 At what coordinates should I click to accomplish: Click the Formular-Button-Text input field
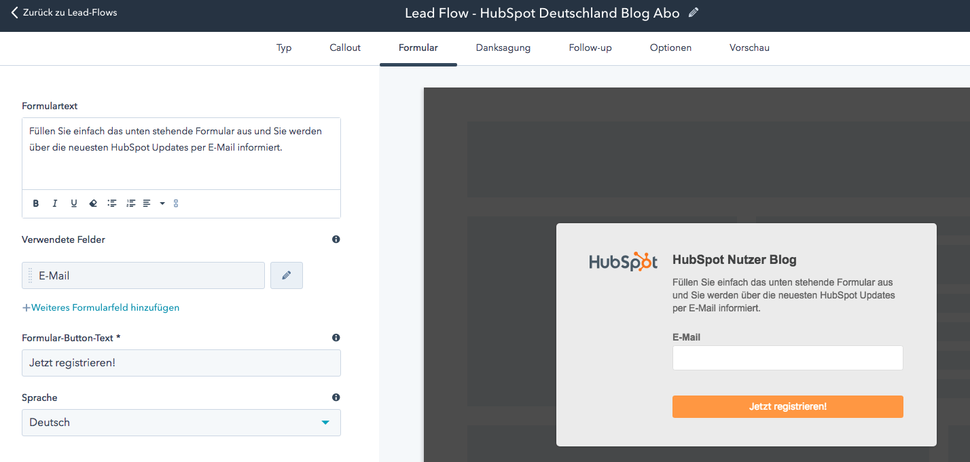click(181, 363)
